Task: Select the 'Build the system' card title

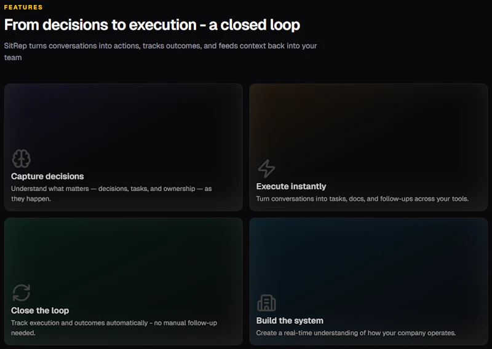Action: (290, 321)
